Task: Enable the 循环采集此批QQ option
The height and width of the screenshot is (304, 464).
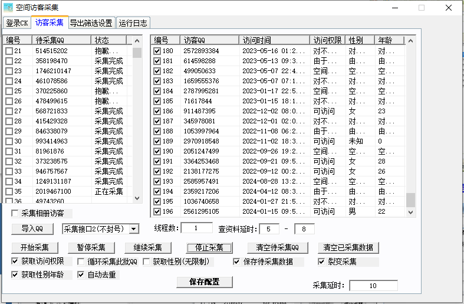Action: coord(81,261)
